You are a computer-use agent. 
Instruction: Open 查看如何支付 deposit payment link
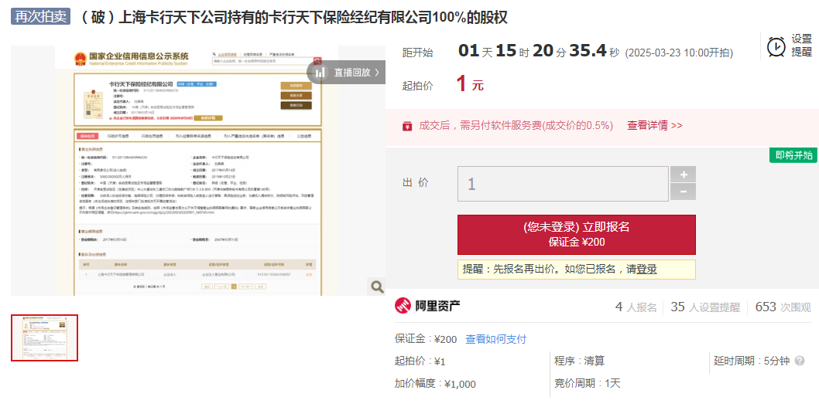point(495,339)
